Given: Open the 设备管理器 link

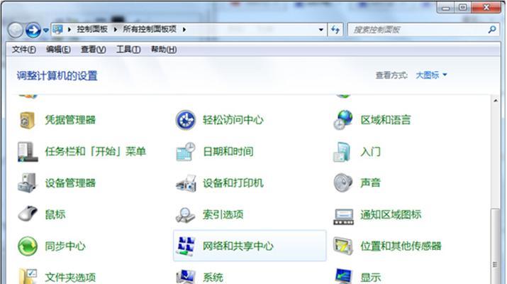Looking at the screenshot, I should pos(70,183).
